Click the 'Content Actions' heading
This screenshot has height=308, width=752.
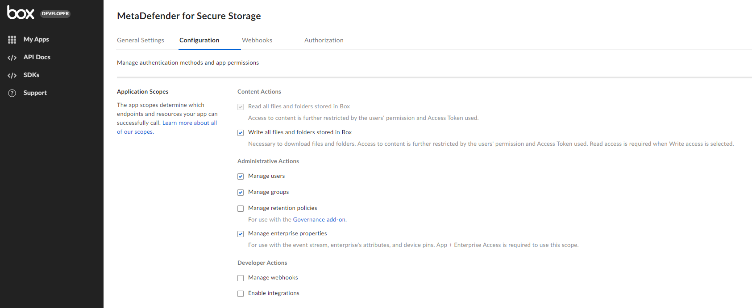click(259, 91)
